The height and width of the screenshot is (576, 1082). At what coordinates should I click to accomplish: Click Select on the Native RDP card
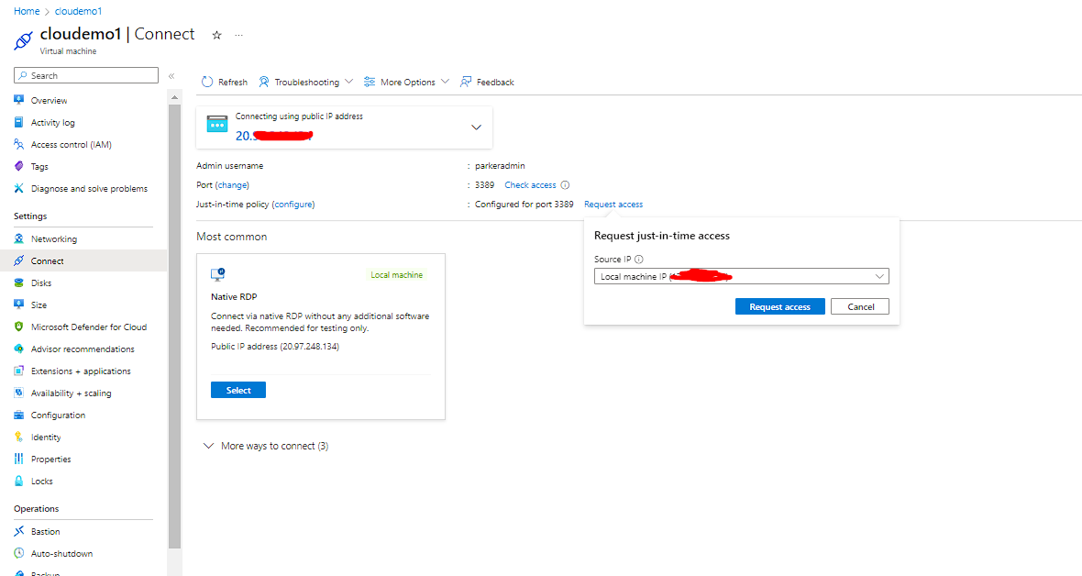pos(238,390)
